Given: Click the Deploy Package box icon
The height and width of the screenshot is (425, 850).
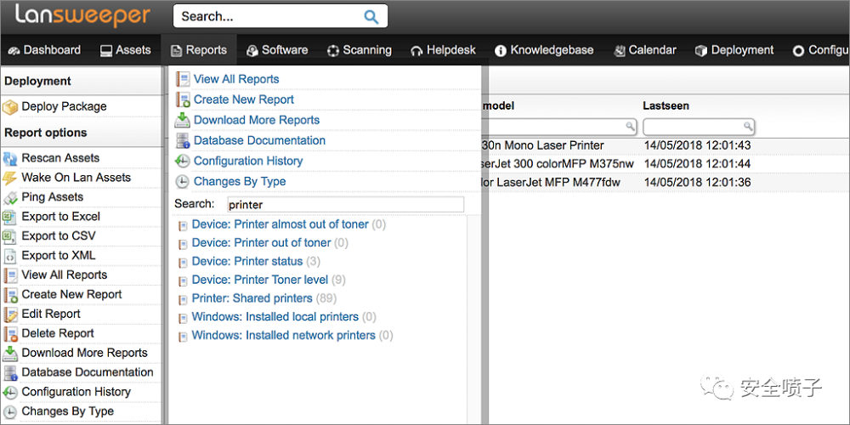Looking at the screenshot, I should pyautogui.click(x=10, y=107).
